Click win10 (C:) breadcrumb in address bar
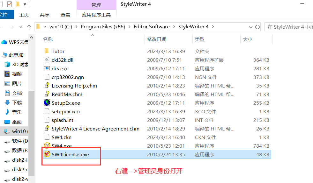This screenshot has width=313, height=183. click(x=61, y=27)
